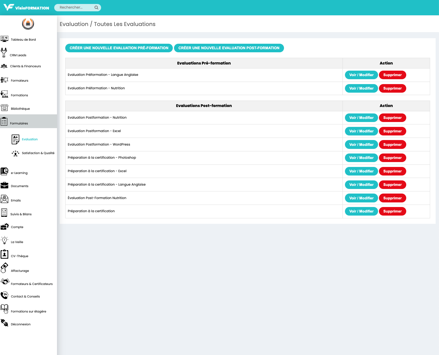439x355 pixels.
Task: Voir / Modifier Préformation Nutrition
Action: pyautogui.click(x=361, y=88)
